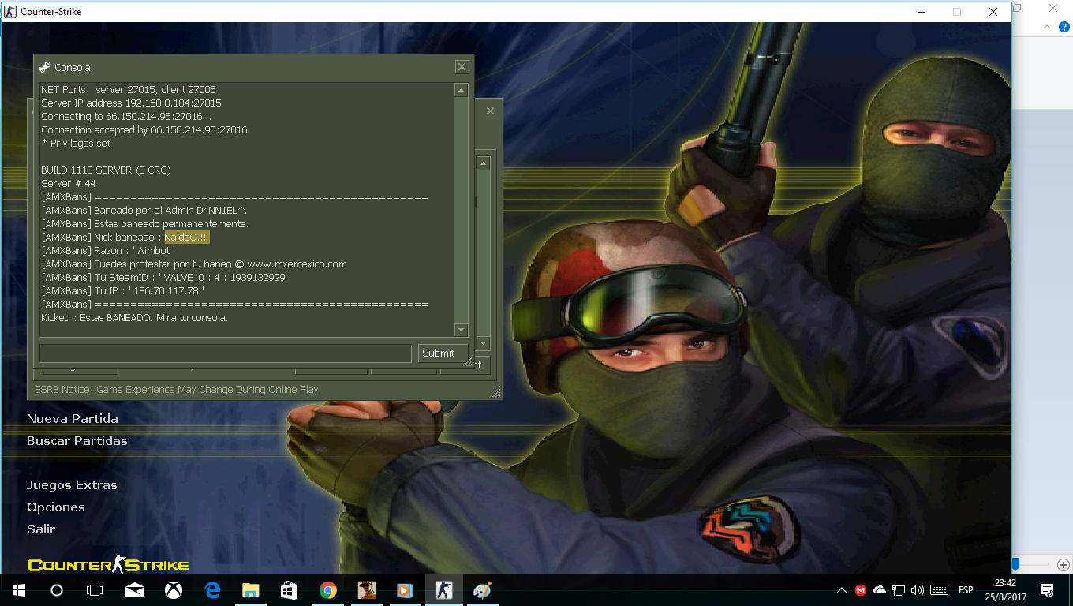Click 'Connection accepted by' console line

[x=144, y=129]
